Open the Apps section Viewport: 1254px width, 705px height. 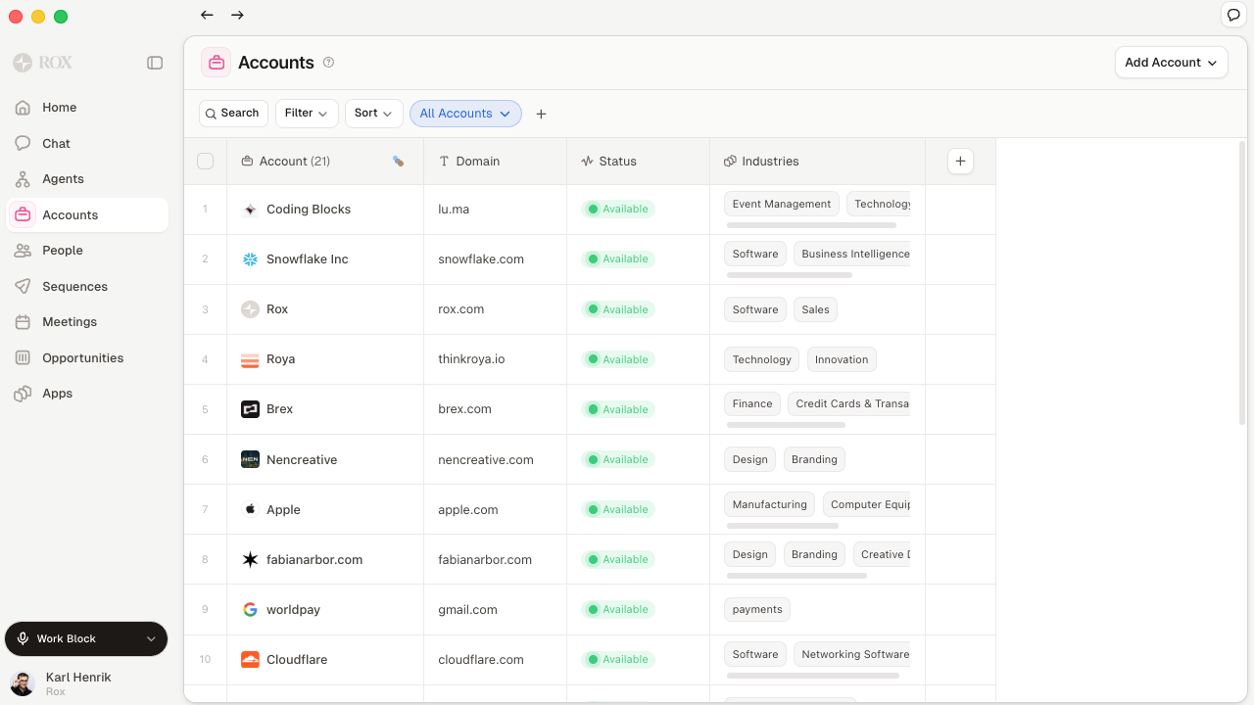coord(87,394)
